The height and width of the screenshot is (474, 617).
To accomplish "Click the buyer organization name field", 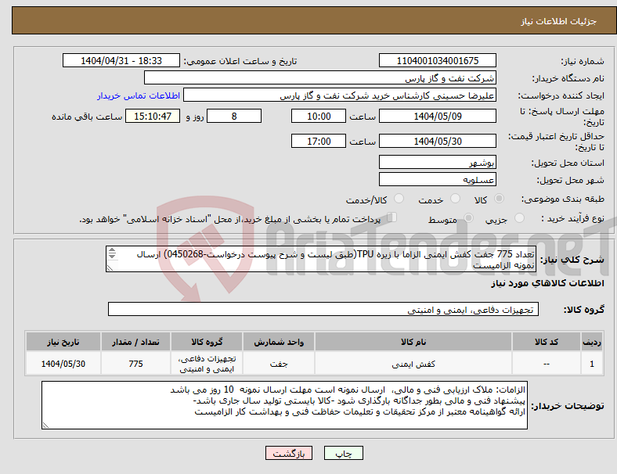I will pyautogui.click(x=320, y=77).
